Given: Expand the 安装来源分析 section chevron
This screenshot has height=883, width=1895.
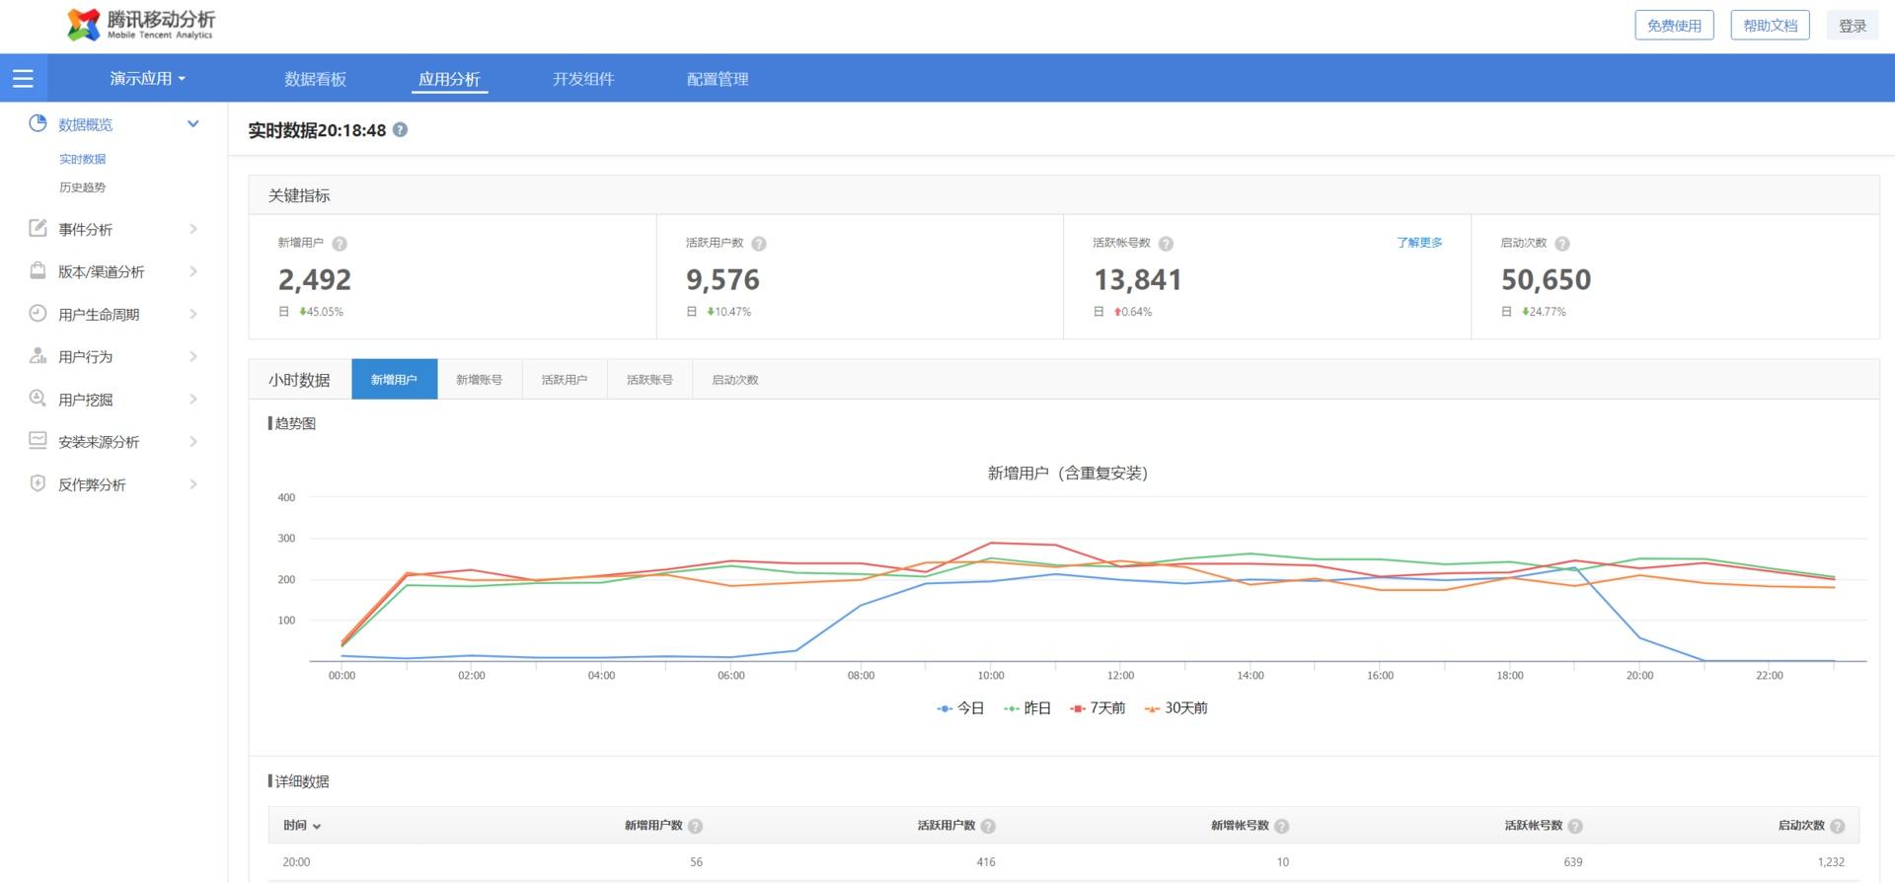Looking at the screenshot, I should point(193,441).
